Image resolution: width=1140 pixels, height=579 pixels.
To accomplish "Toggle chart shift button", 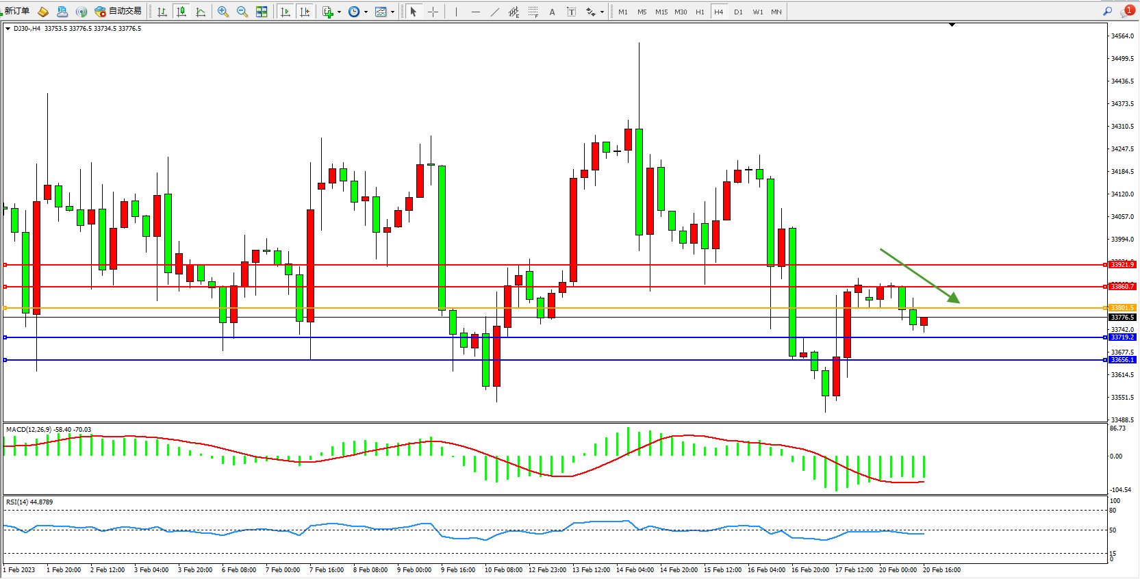I will (305, 12).
